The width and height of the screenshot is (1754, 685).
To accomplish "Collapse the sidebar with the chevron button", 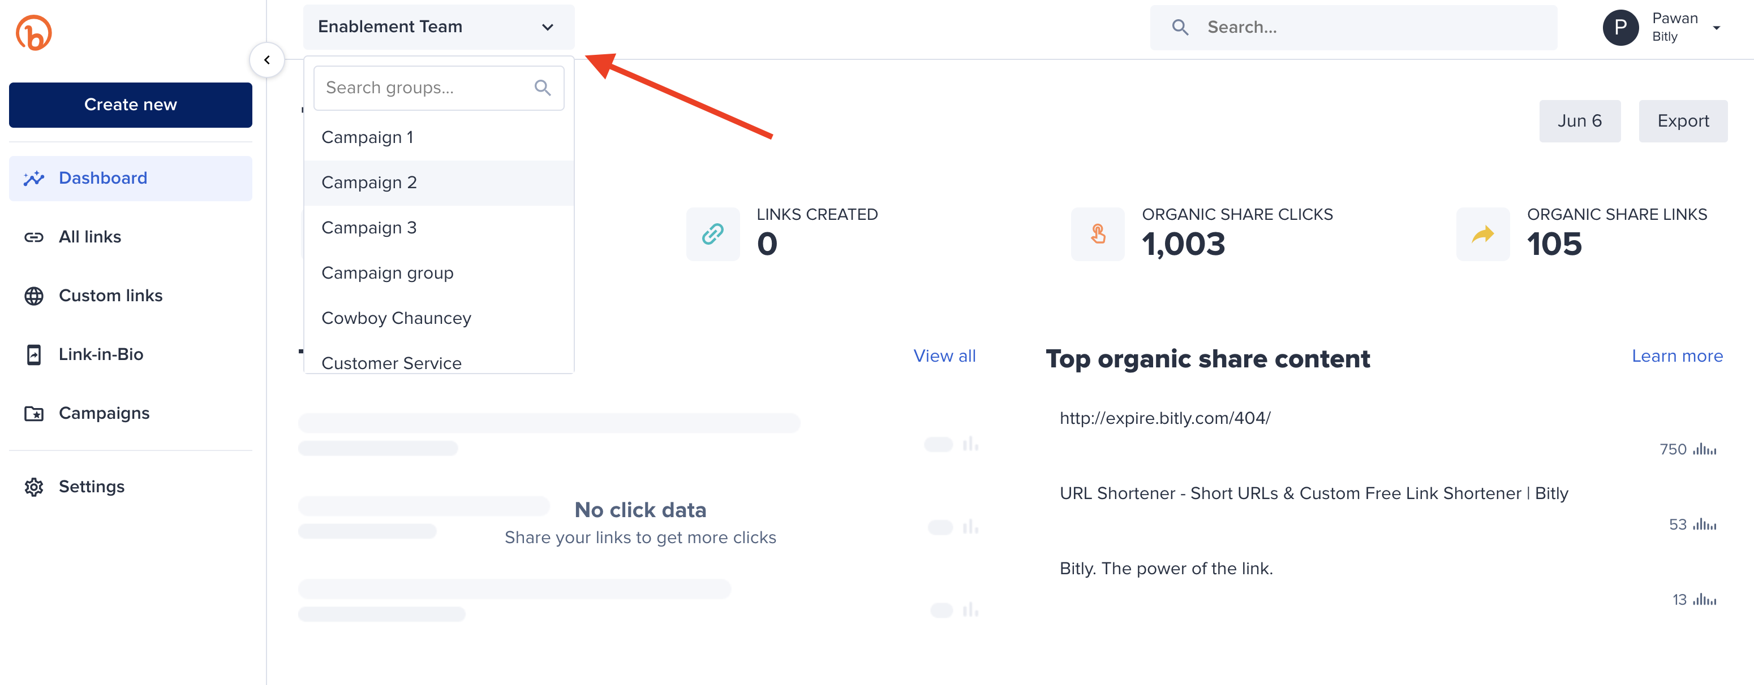I will [267, 60].
